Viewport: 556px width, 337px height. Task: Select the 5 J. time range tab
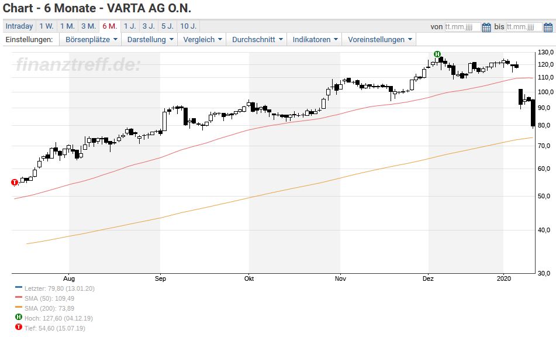[167, 26]
